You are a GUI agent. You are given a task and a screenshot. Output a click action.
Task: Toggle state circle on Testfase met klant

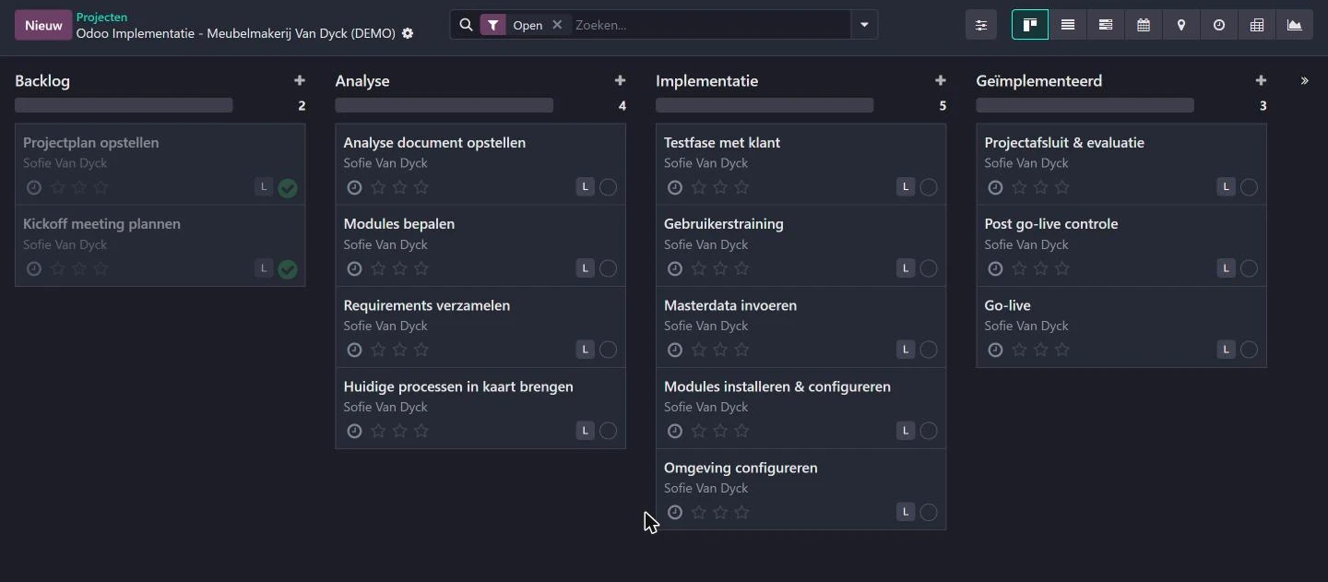(929, 187)
